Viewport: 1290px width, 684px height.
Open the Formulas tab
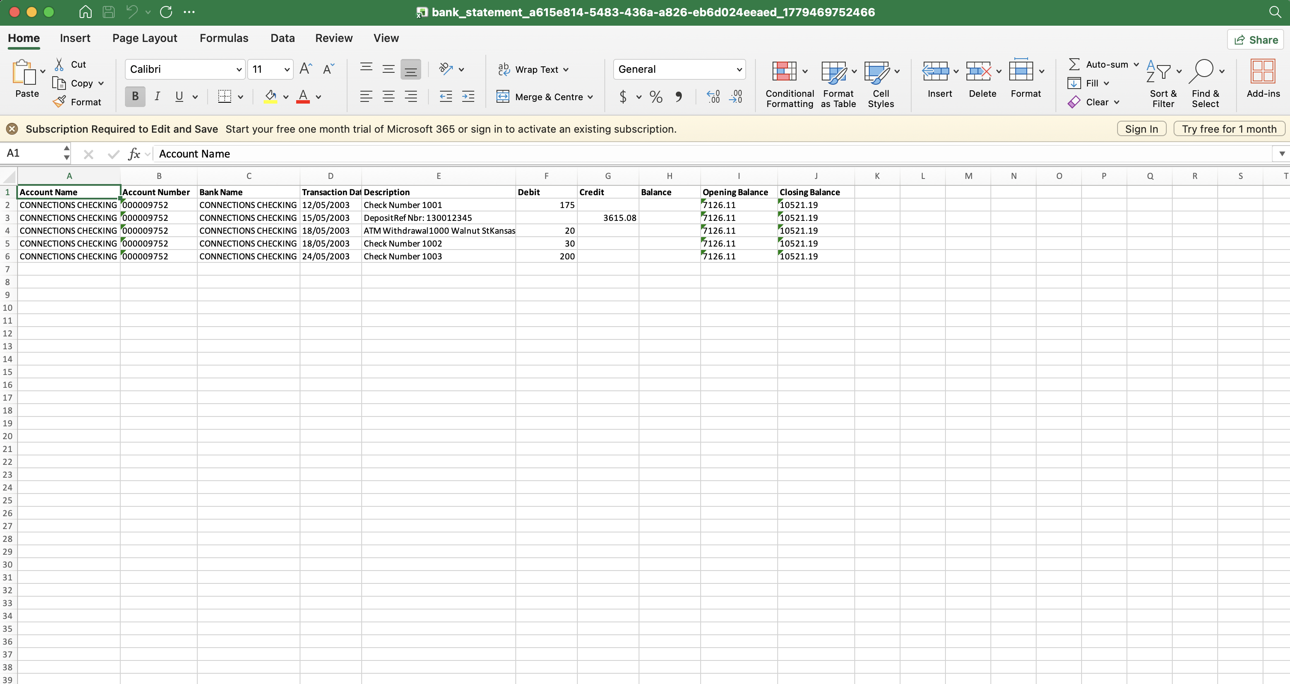[x=224, y=38]
